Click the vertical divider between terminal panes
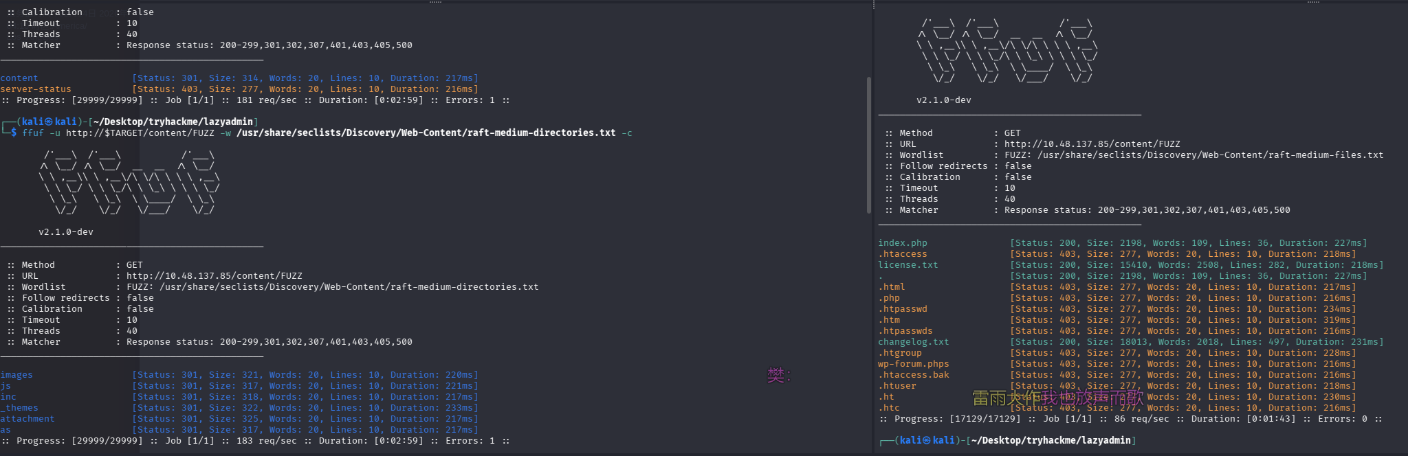This screenshot has width=1408, height=456. point(874,228)
